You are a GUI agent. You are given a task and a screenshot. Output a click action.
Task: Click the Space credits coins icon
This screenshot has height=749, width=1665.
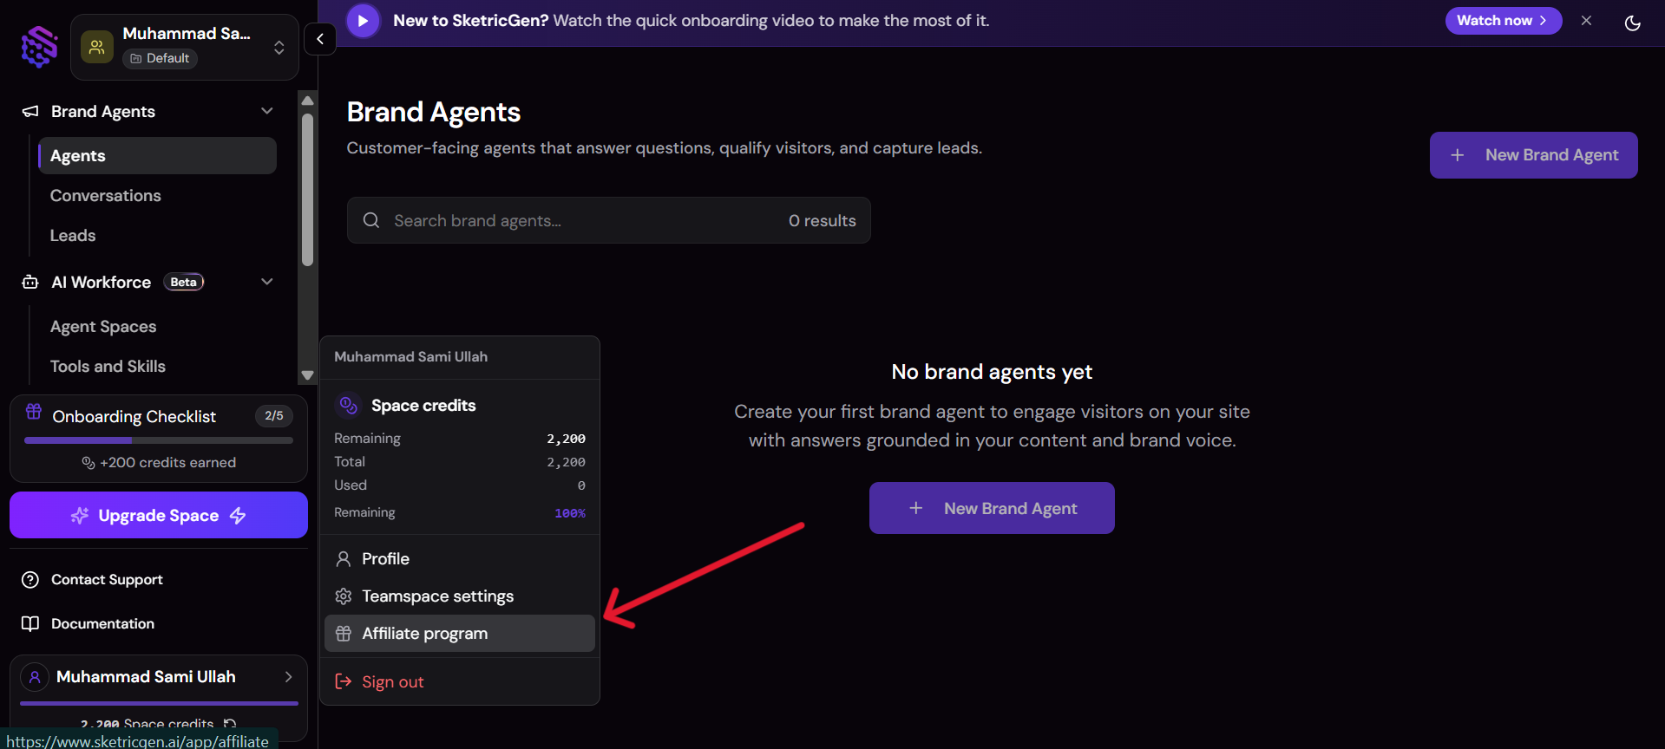click(x=349, y=405)
